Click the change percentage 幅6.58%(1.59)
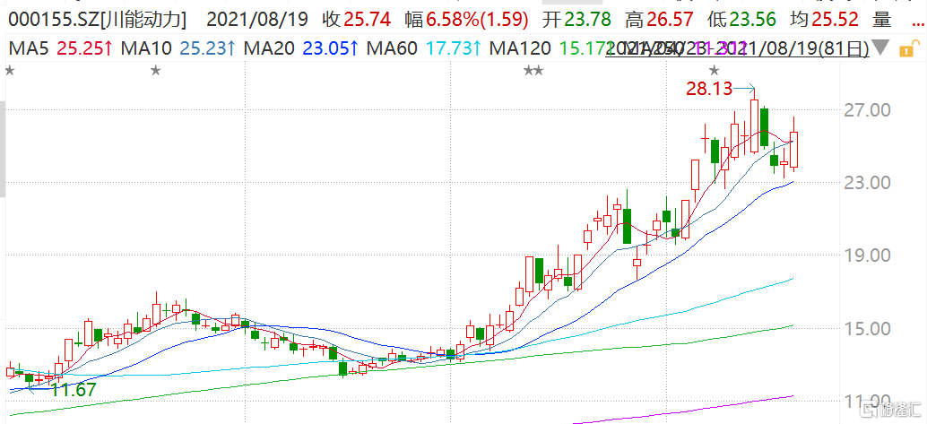This screenshot has width=927, height=424. 466,20
